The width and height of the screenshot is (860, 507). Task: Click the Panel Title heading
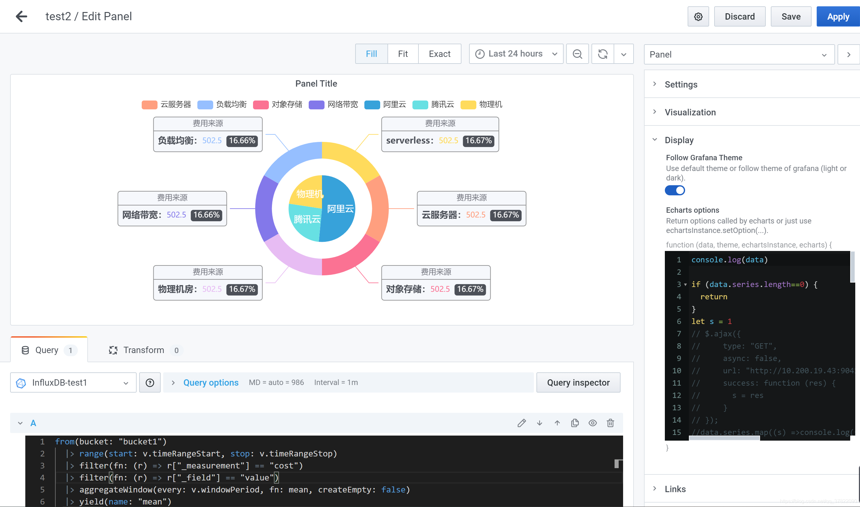coord(316,84)
